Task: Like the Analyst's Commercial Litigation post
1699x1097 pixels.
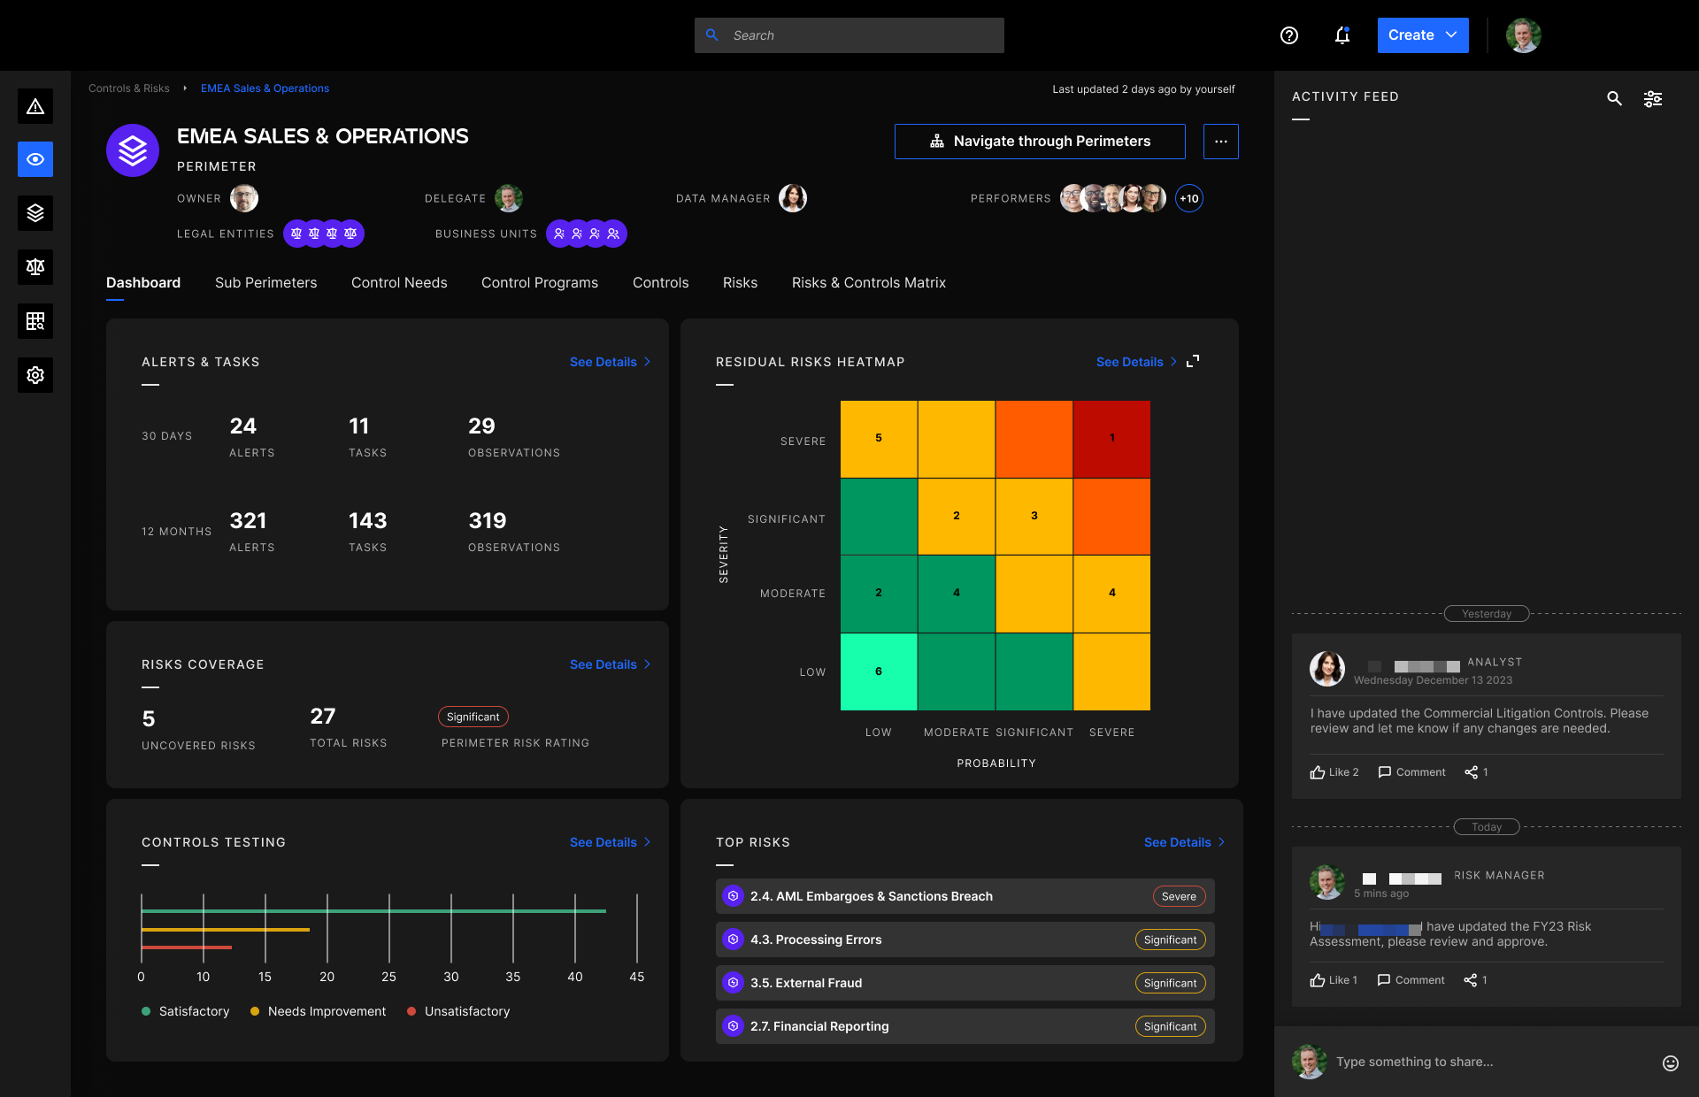Action: [x=1334, y=772]
